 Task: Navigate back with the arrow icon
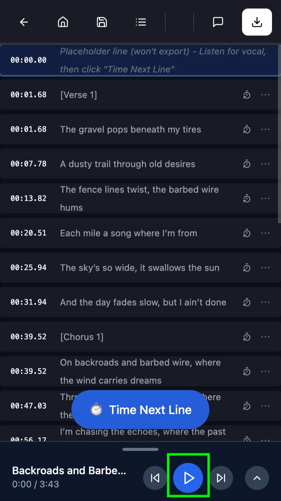(x=24, y=22)
